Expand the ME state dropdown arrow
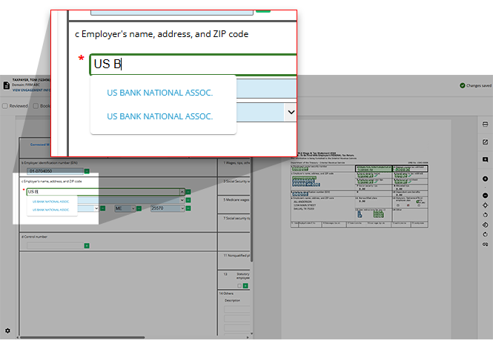Image resolution: width=493 pixels, height=355 pixels. (x=133, y=208)
